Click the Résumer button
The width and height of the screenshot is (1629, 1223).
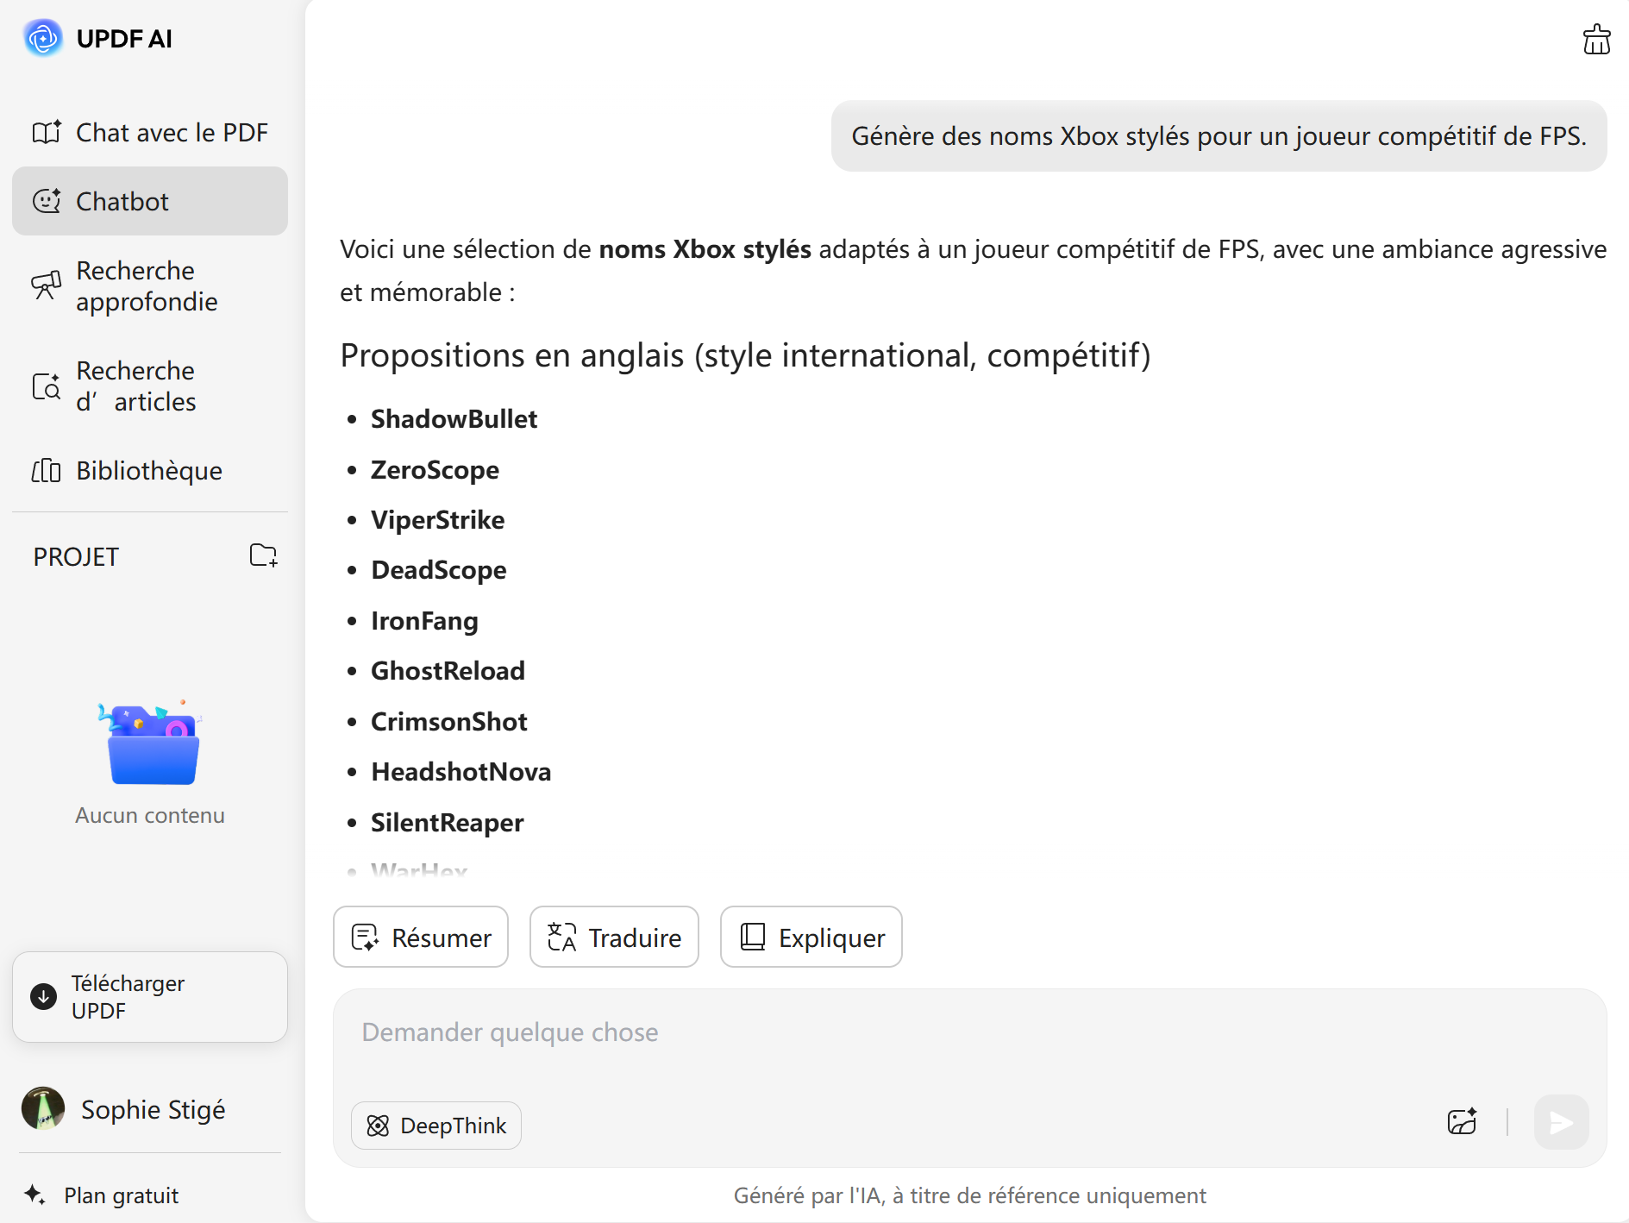[x=421, y=937]
